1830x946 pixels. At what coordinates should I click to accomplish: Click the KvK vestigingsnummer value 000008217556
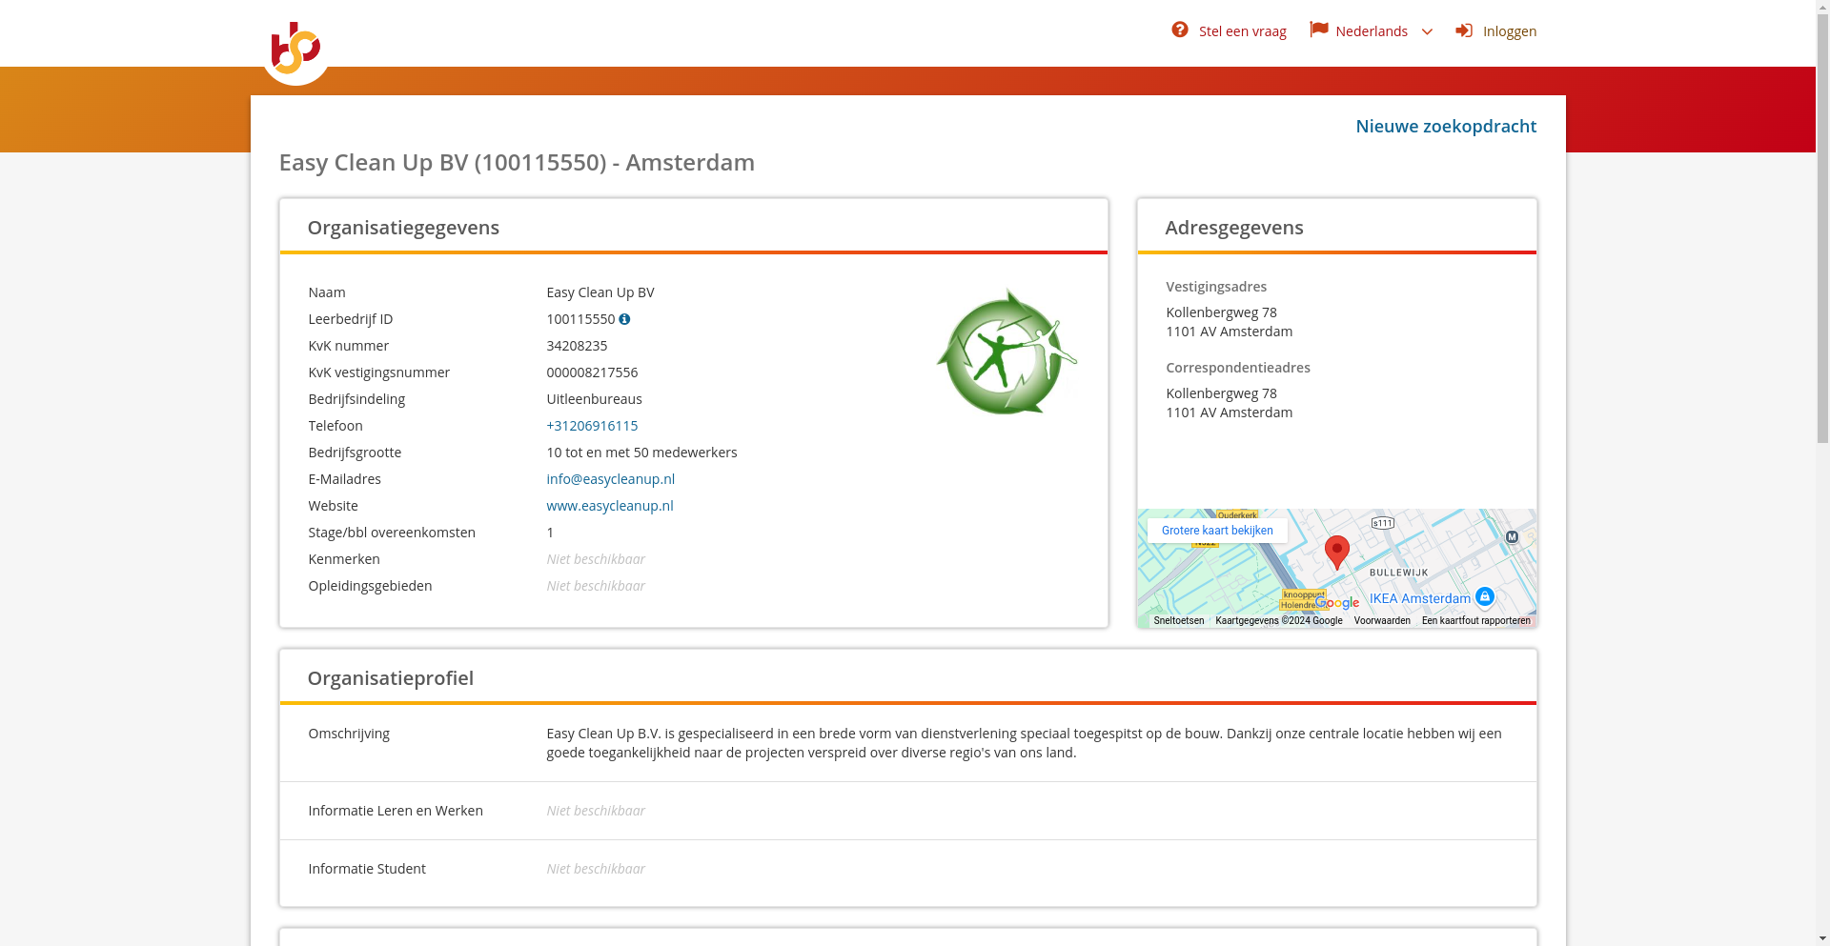[x=592, y=372]
